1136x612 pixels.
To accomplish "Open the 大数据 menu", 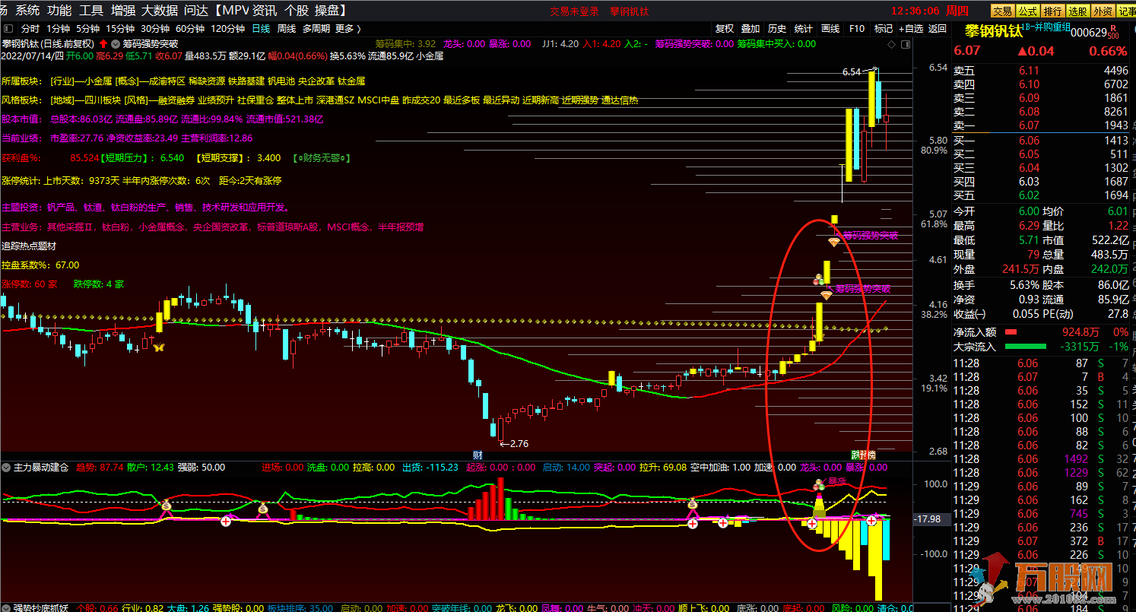I will [x=160, y=11].
